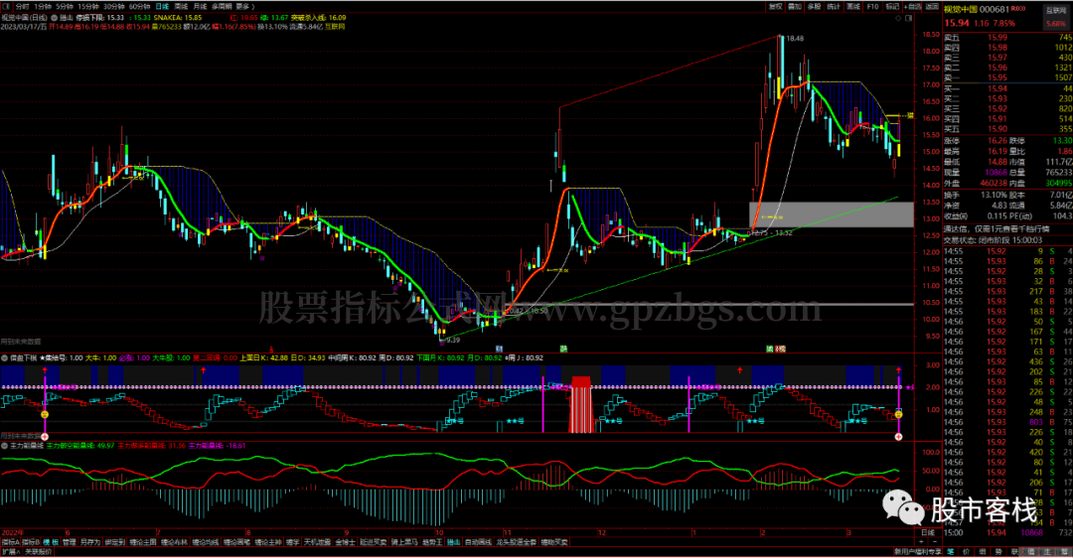The width and height of the screenshot is (1073, 558).
Task: Open the 多周期 multi-period view
Action: (x=221, y=6)
